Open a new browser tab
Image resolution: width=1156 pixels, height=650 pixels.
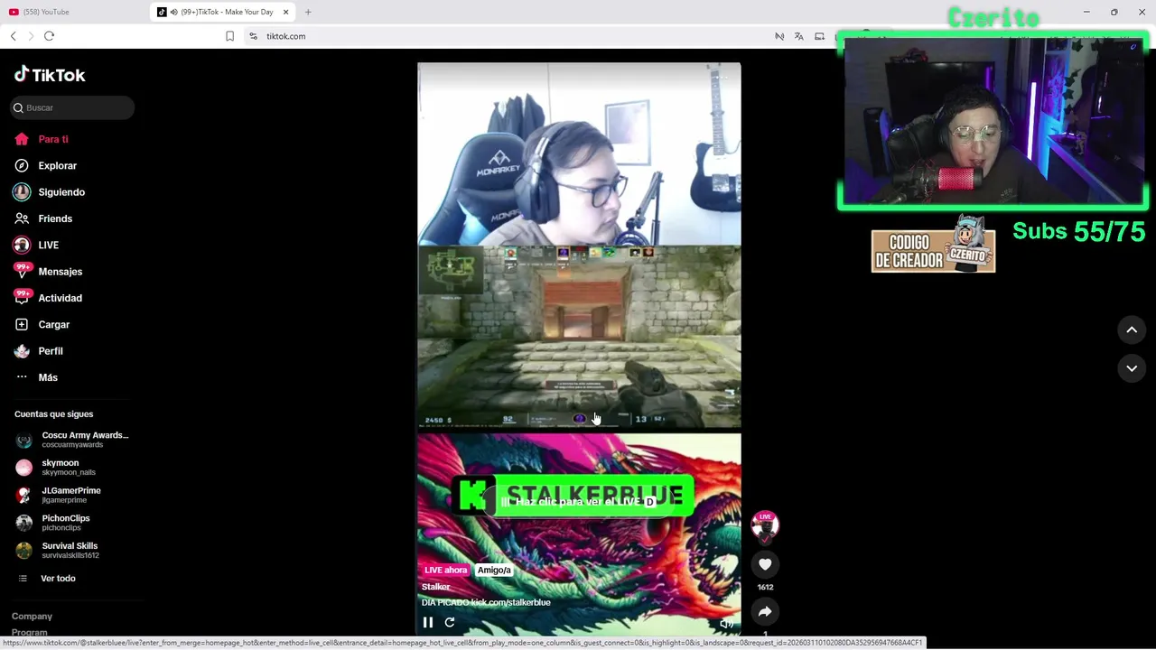308,12
